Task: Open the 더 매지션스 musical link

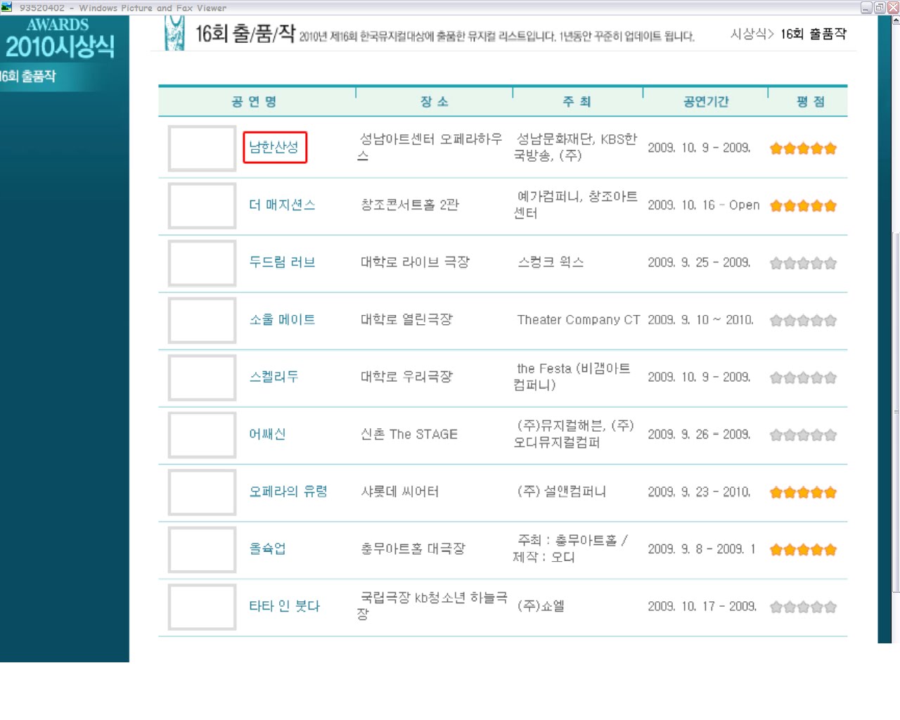Action: (x=282, y=205)
